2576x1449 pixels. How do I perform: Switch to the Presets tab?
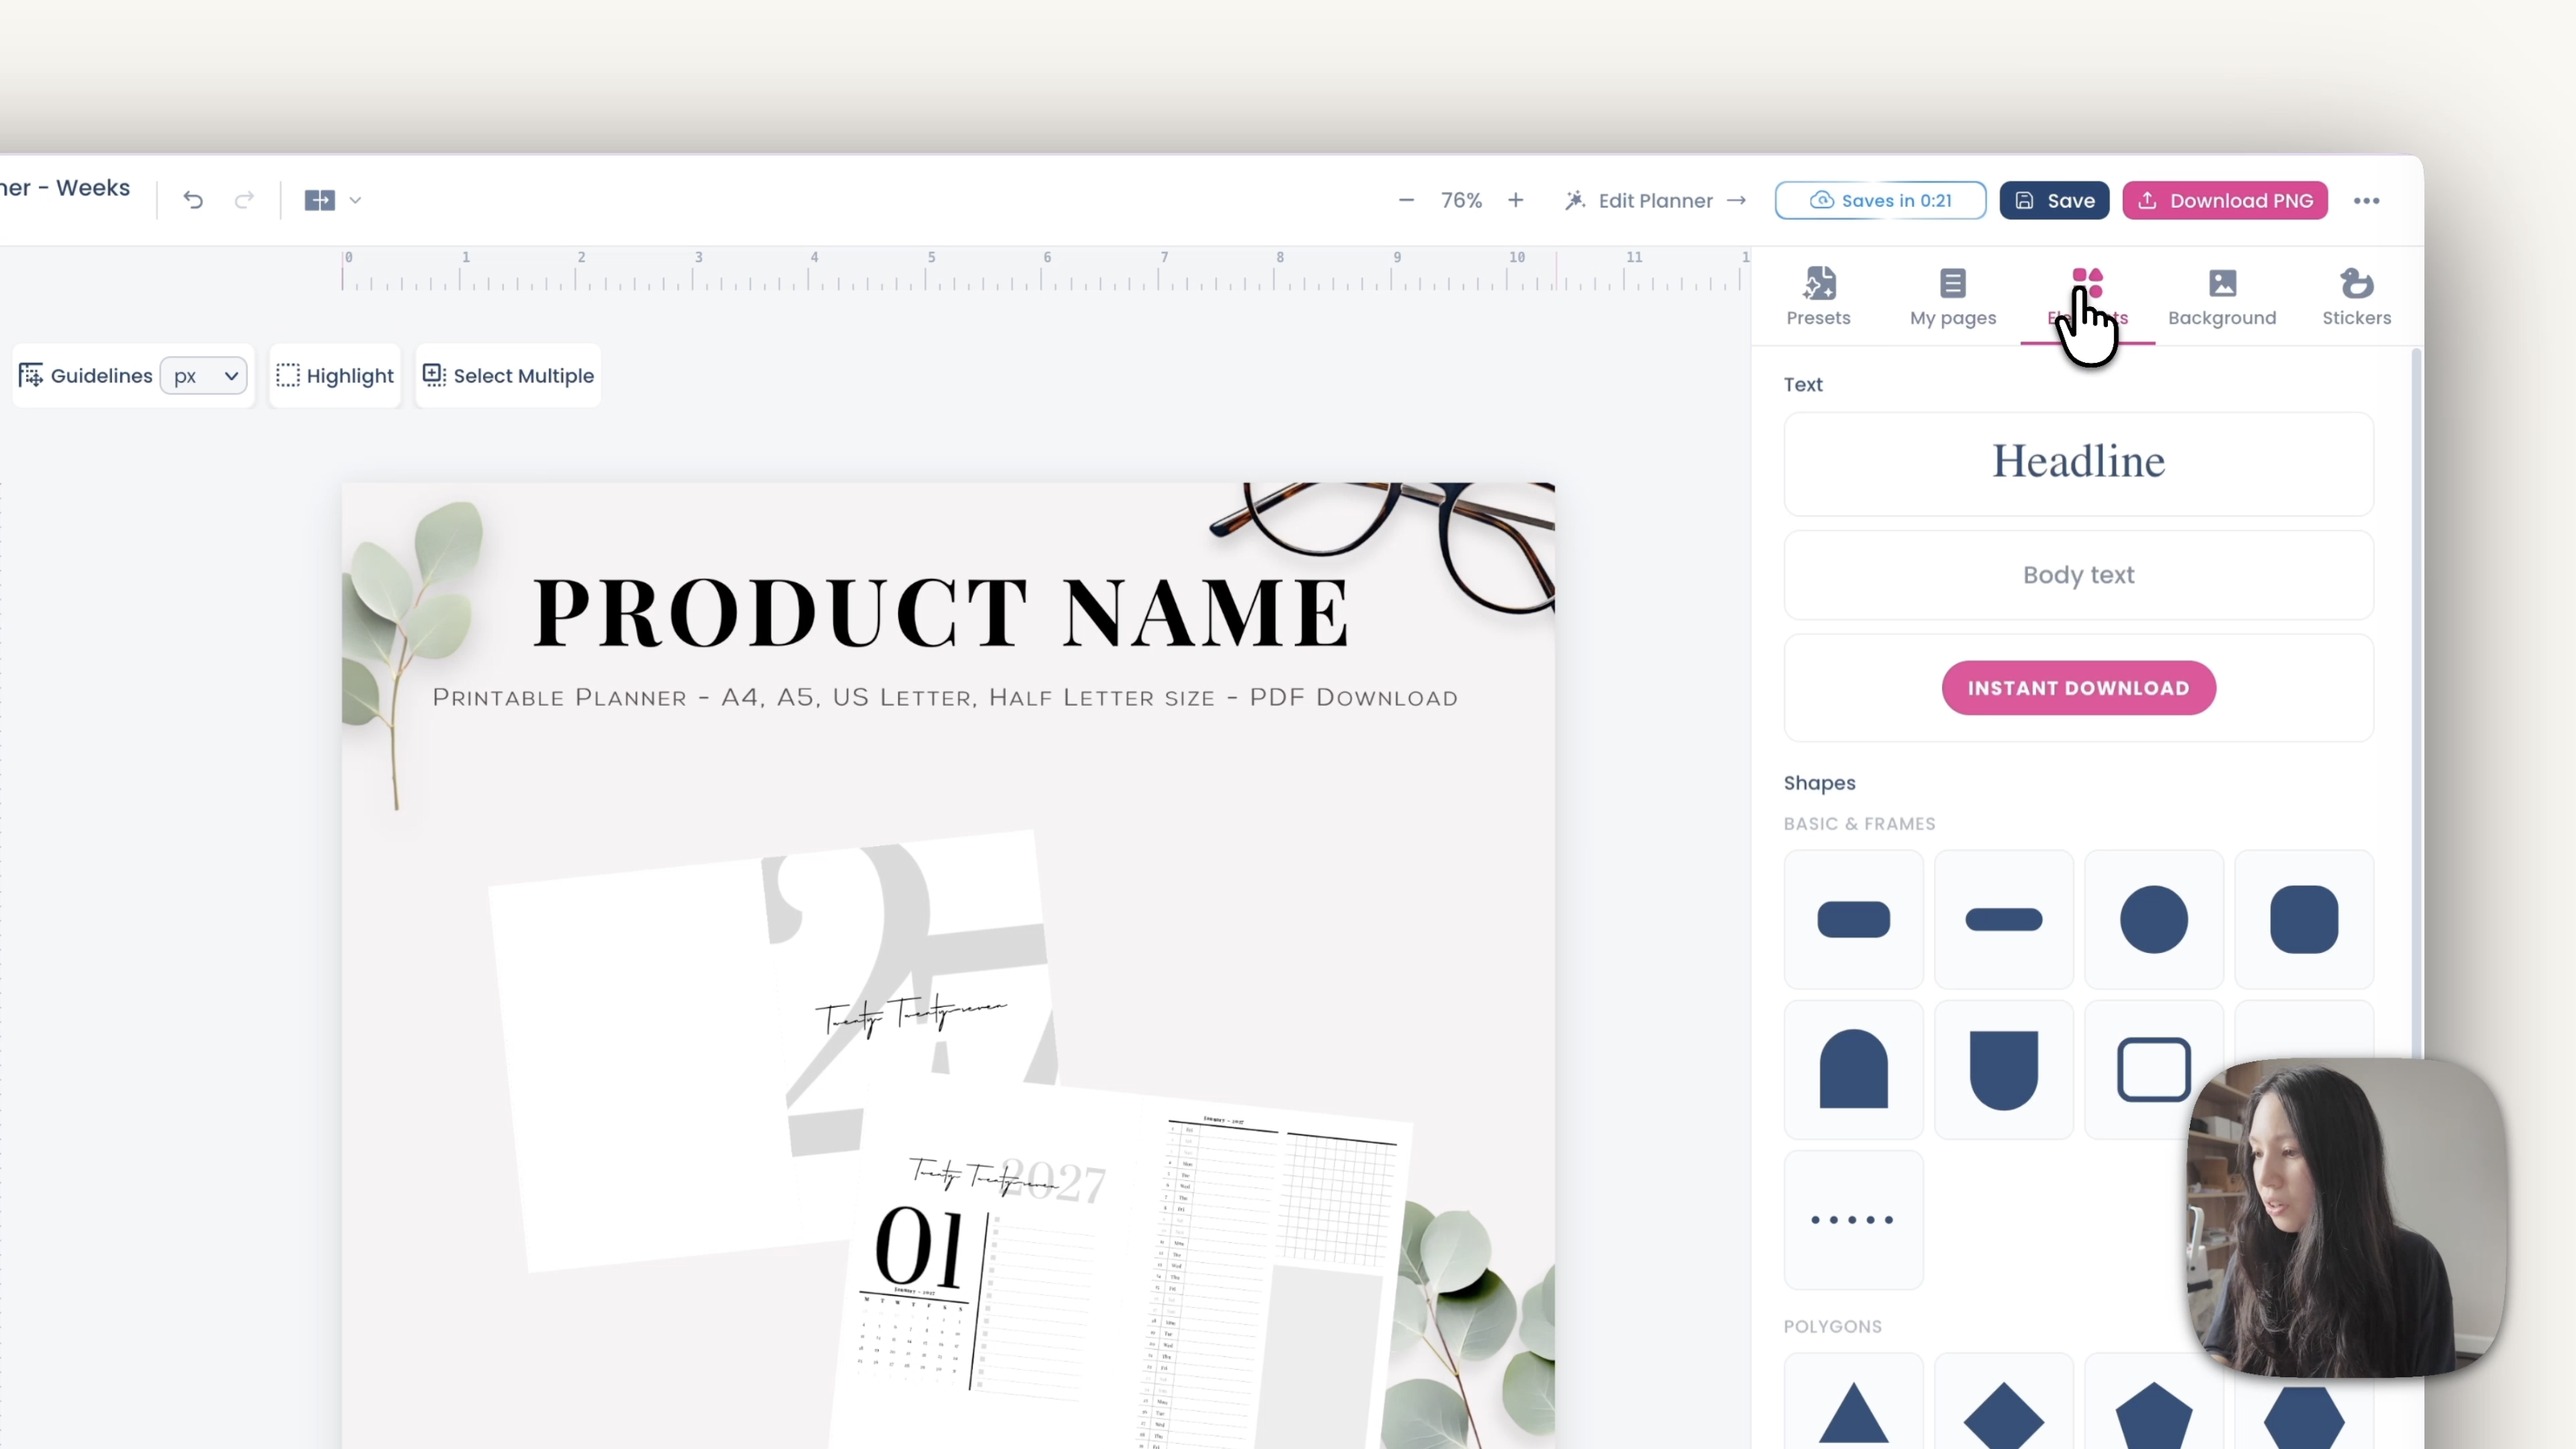pos(1818,297)
